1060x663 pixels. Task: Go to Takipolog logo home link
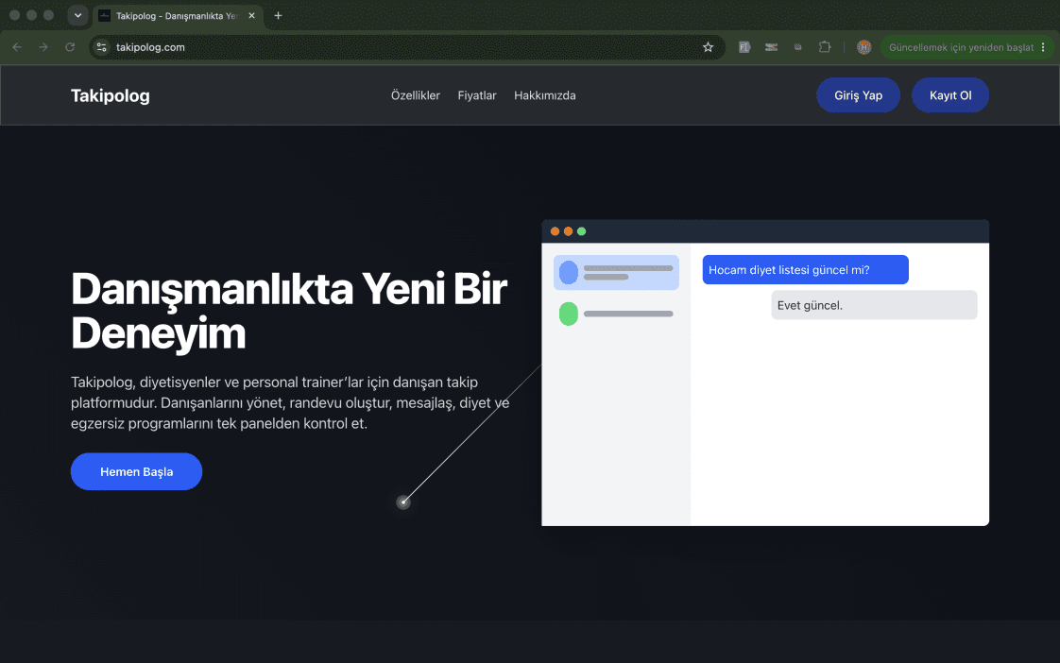point(111,96)
